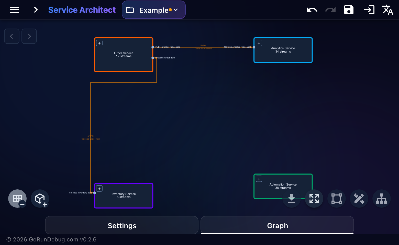The height and width of the screenshot is (245, 399).
Task: Open the hamburger main menu
Action: click(14, 10)
